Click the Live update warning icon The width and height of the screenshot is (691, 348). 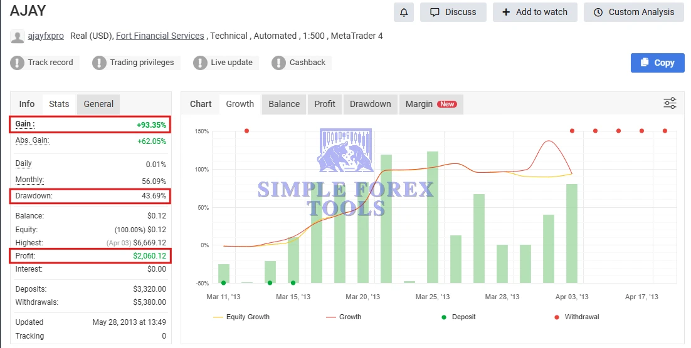200,63
